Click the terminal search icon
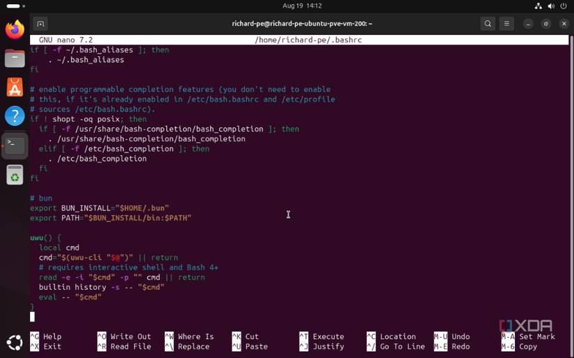Screen dimensions: 574x358 (x=488, y=24)
